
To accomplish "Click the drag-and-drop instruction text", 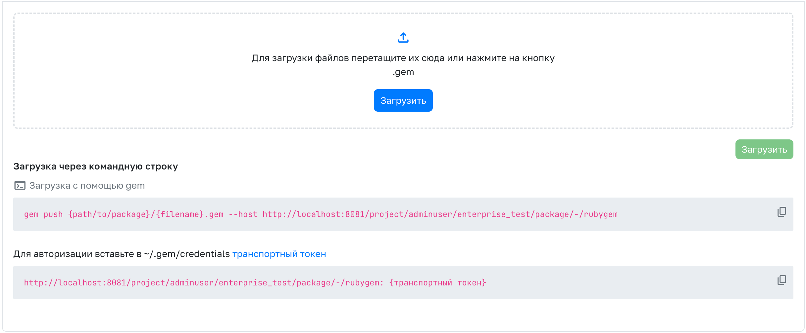I will (403, 58).
